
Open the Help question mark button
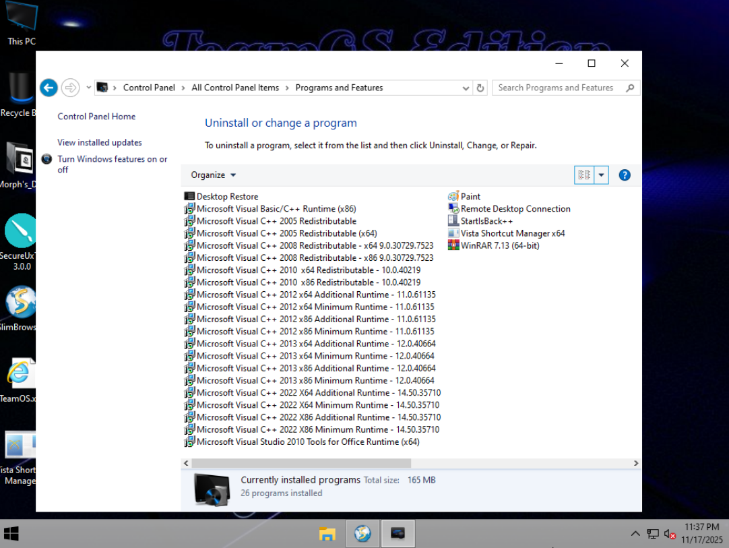click(625, 175)
